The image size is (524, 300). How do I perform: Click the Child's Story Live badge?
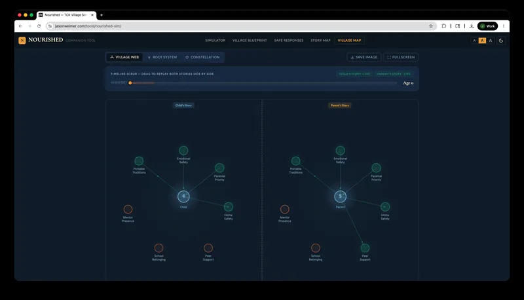coord(354,74)
